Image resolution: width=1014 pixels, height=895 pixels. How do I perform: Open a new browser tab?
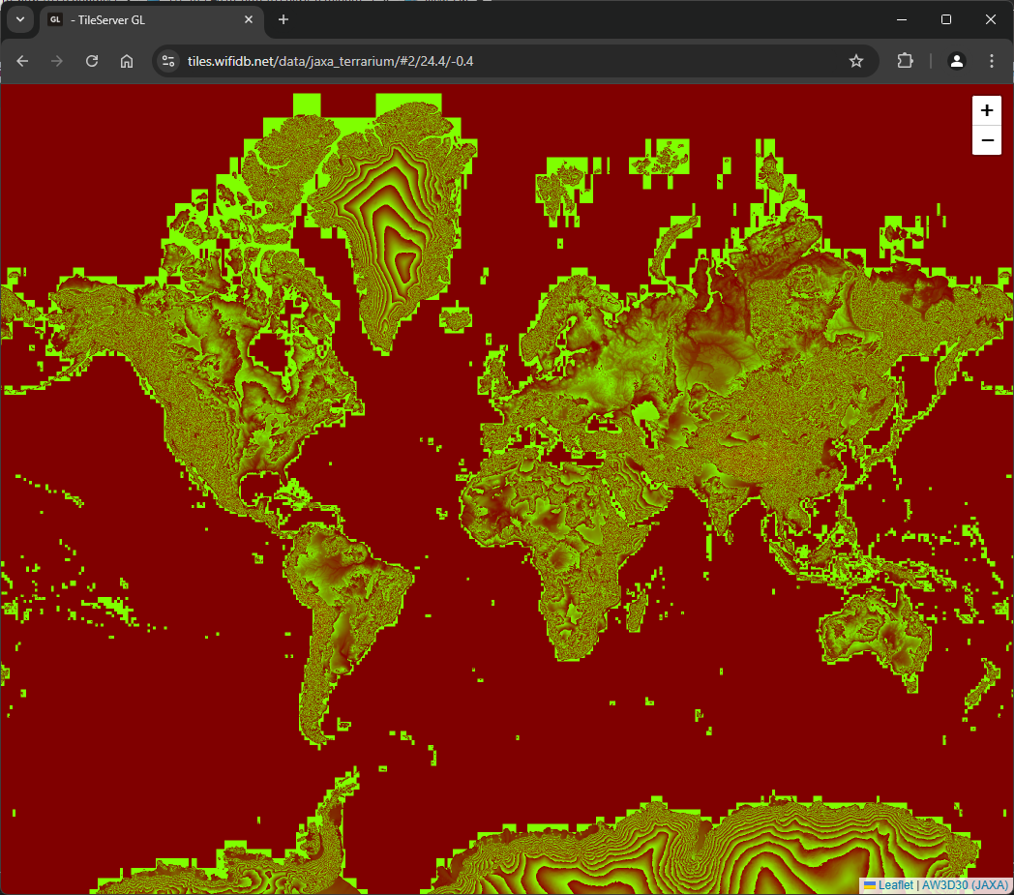pyautogui.click(x=283, y=19)
